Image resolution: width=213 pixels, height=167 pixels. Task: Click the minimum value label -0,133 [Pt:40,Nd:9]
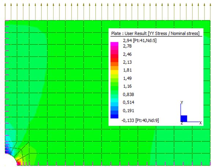click(x=140, y=120)
